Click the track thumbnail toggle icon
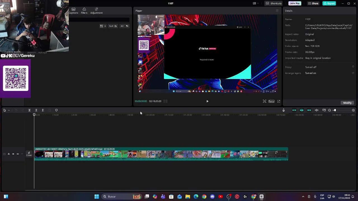Image resolution: width=358 pixels, height=201 pixels. [x=4, y=154]
